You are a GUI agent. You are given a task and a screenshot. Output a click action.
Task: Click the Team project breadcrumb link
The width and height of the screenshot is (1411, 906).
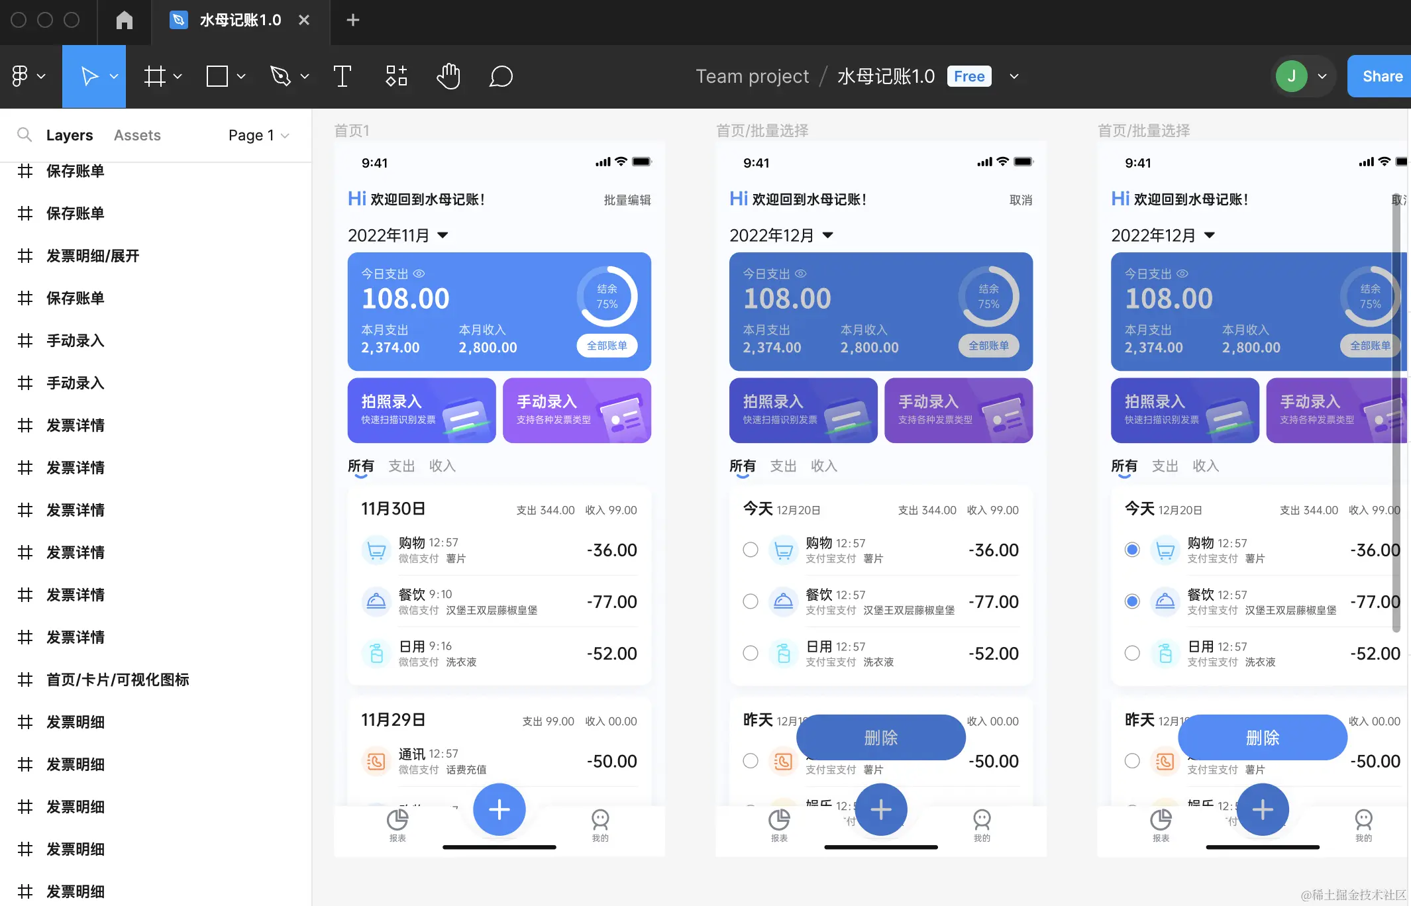tap(752, 76)
